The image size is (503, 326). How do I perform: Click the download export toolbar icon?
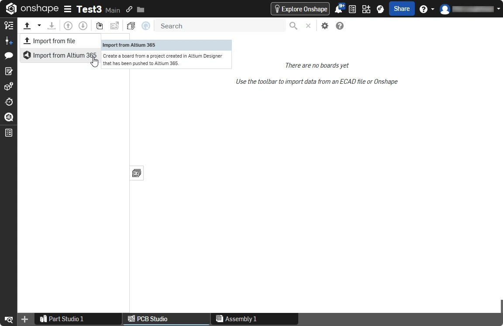52,26
